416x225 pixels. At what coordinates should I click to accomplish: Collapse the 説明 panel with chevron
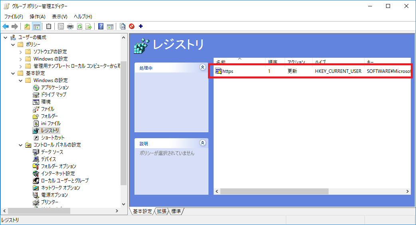tap(202, 143)
